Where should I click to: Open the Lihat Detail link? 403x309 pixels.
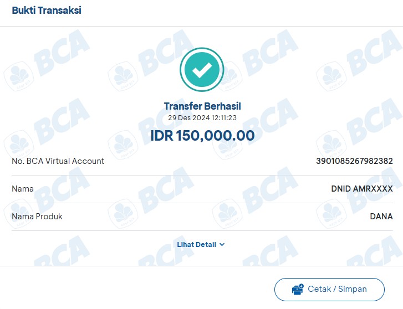pos(196,245)
